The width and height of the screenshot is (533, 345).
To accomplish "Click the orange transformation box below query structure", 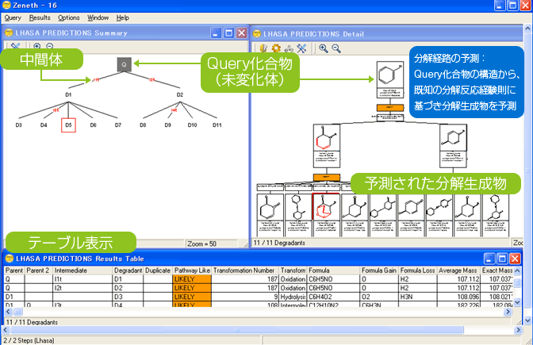I will tap(390, 107).
